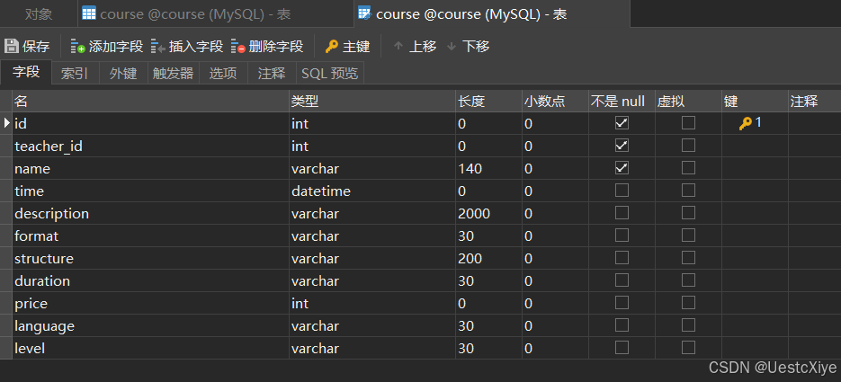Screen dimensions: 841x382
Task: Click the datetime type cell of time
Action: [372, 191]
